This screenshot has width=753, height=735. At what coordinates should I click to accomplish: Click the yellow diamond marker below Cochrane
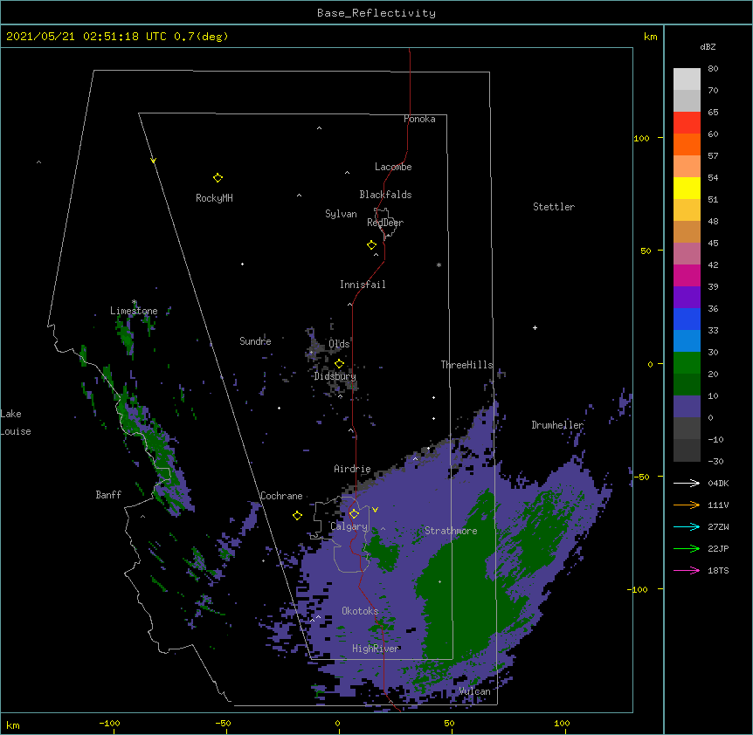click(297, 516)
